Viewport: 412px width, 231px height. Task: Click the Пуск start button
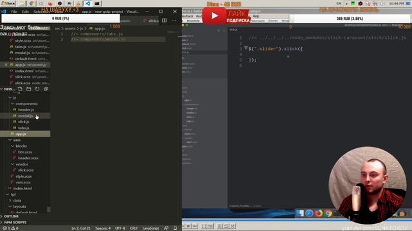click(x=8, y=3)
